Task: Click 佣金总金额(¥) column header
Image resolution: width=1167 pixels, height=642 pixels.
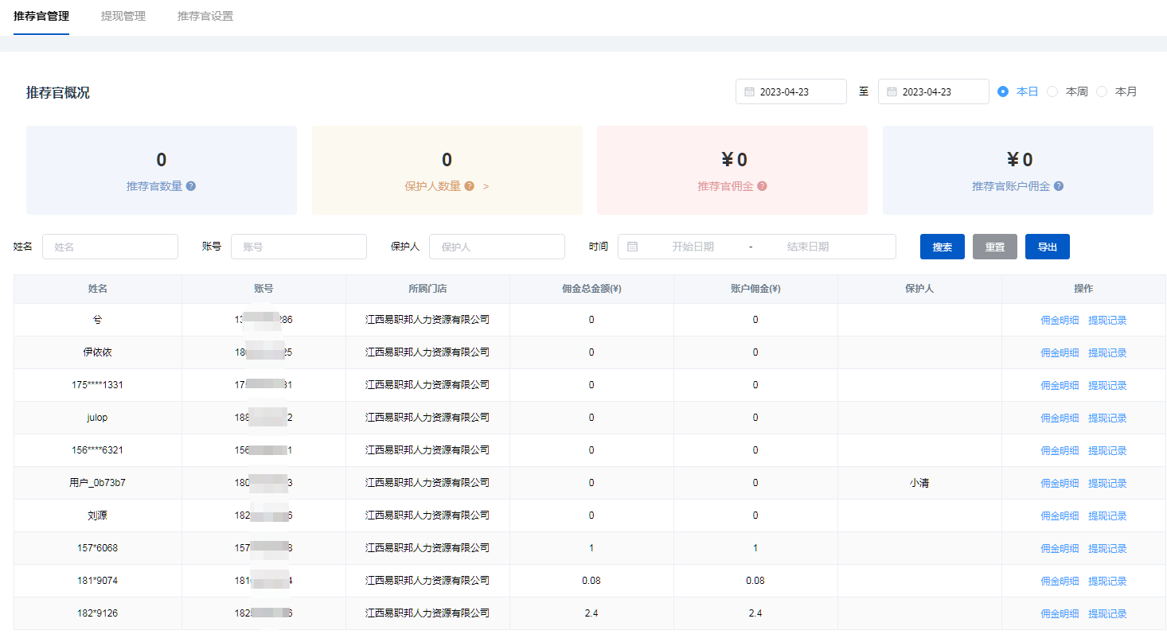Action: pos(591,289)
